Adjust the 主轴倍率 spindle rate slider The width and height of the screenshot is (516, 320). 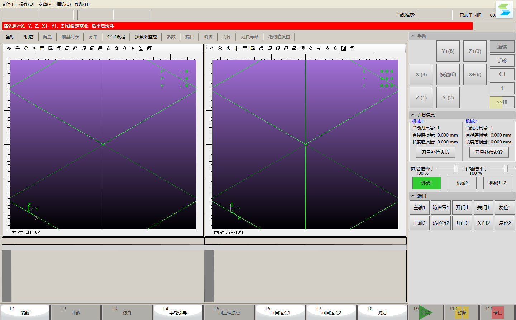coord(506,168)
